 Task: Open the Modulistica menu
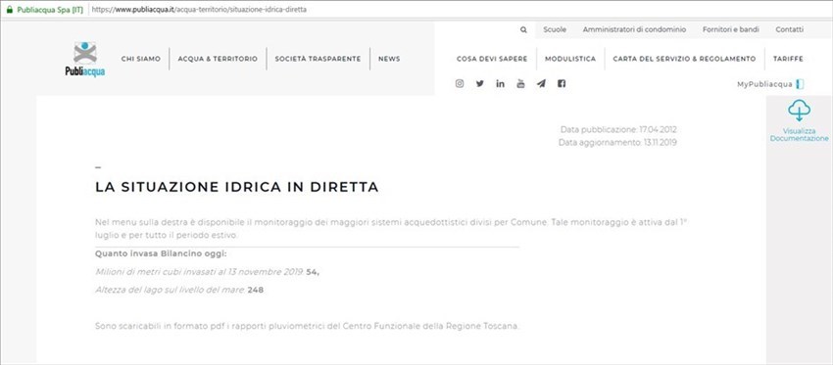(x=570, y=59)
